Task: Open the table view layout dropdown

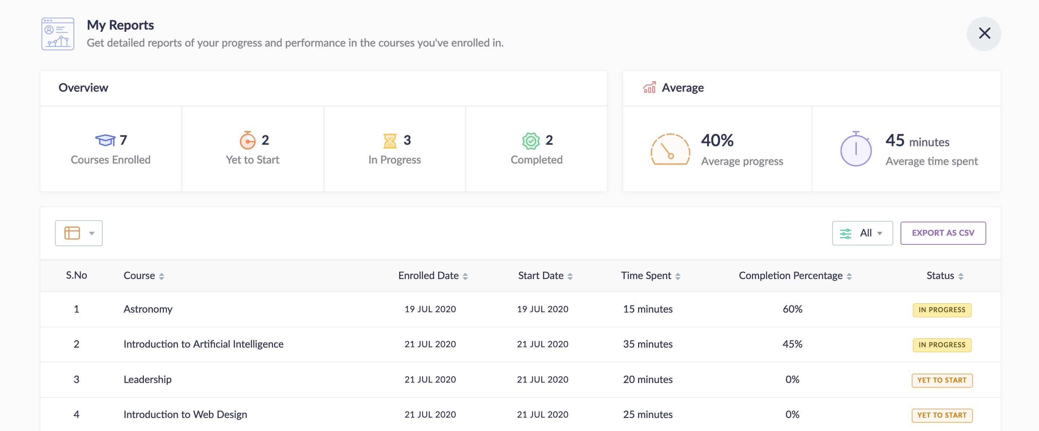Action: tap(79, 233)
